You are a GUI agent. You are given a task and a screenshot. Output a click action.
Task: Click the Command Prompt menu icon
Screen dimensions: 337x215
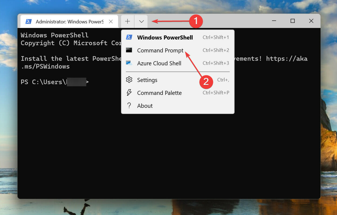point(129,50)
